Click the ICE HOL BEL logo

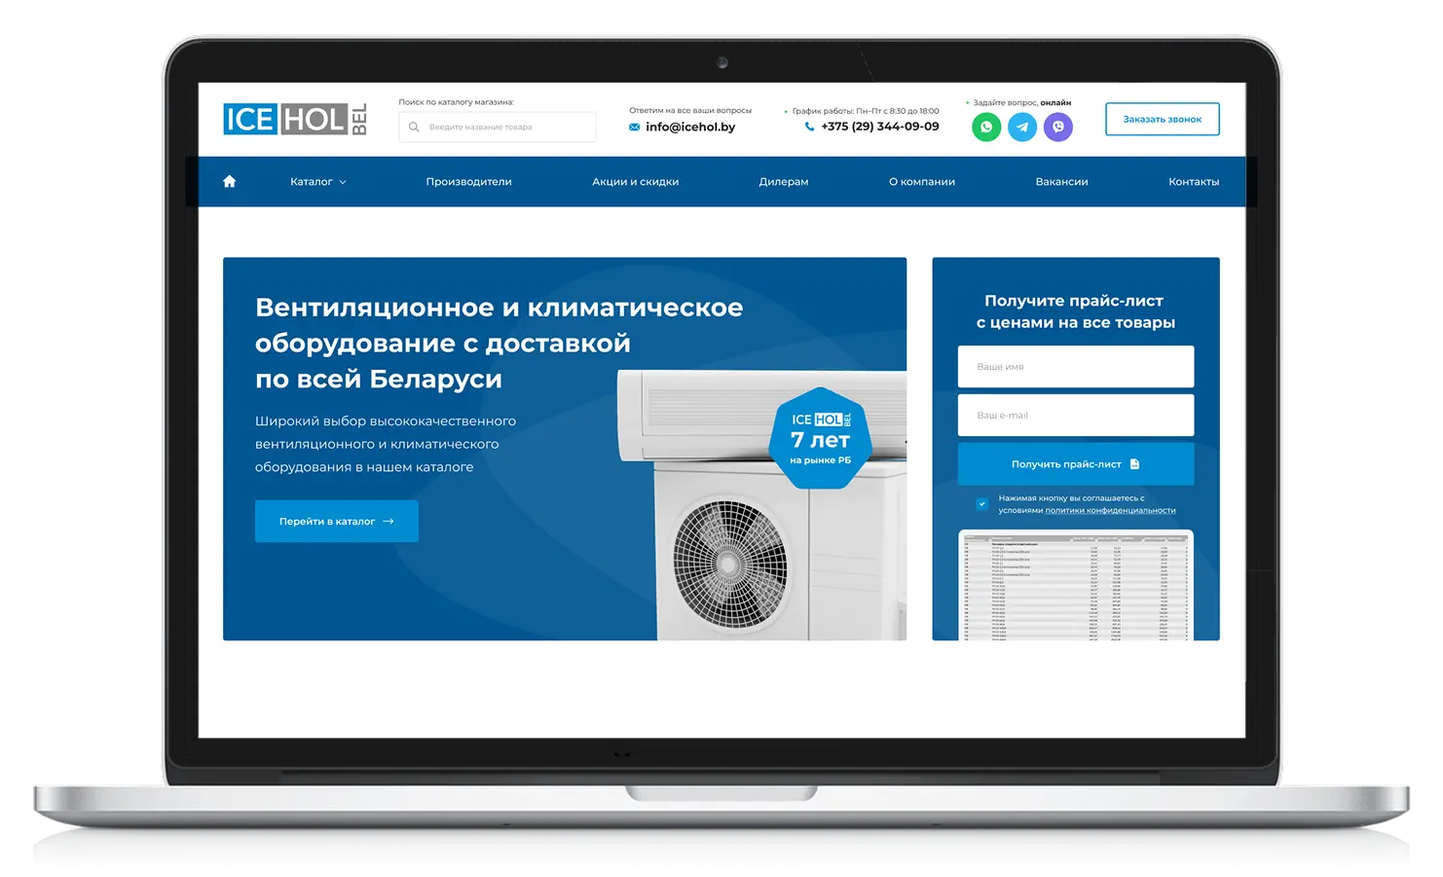[x=295, y=119]
